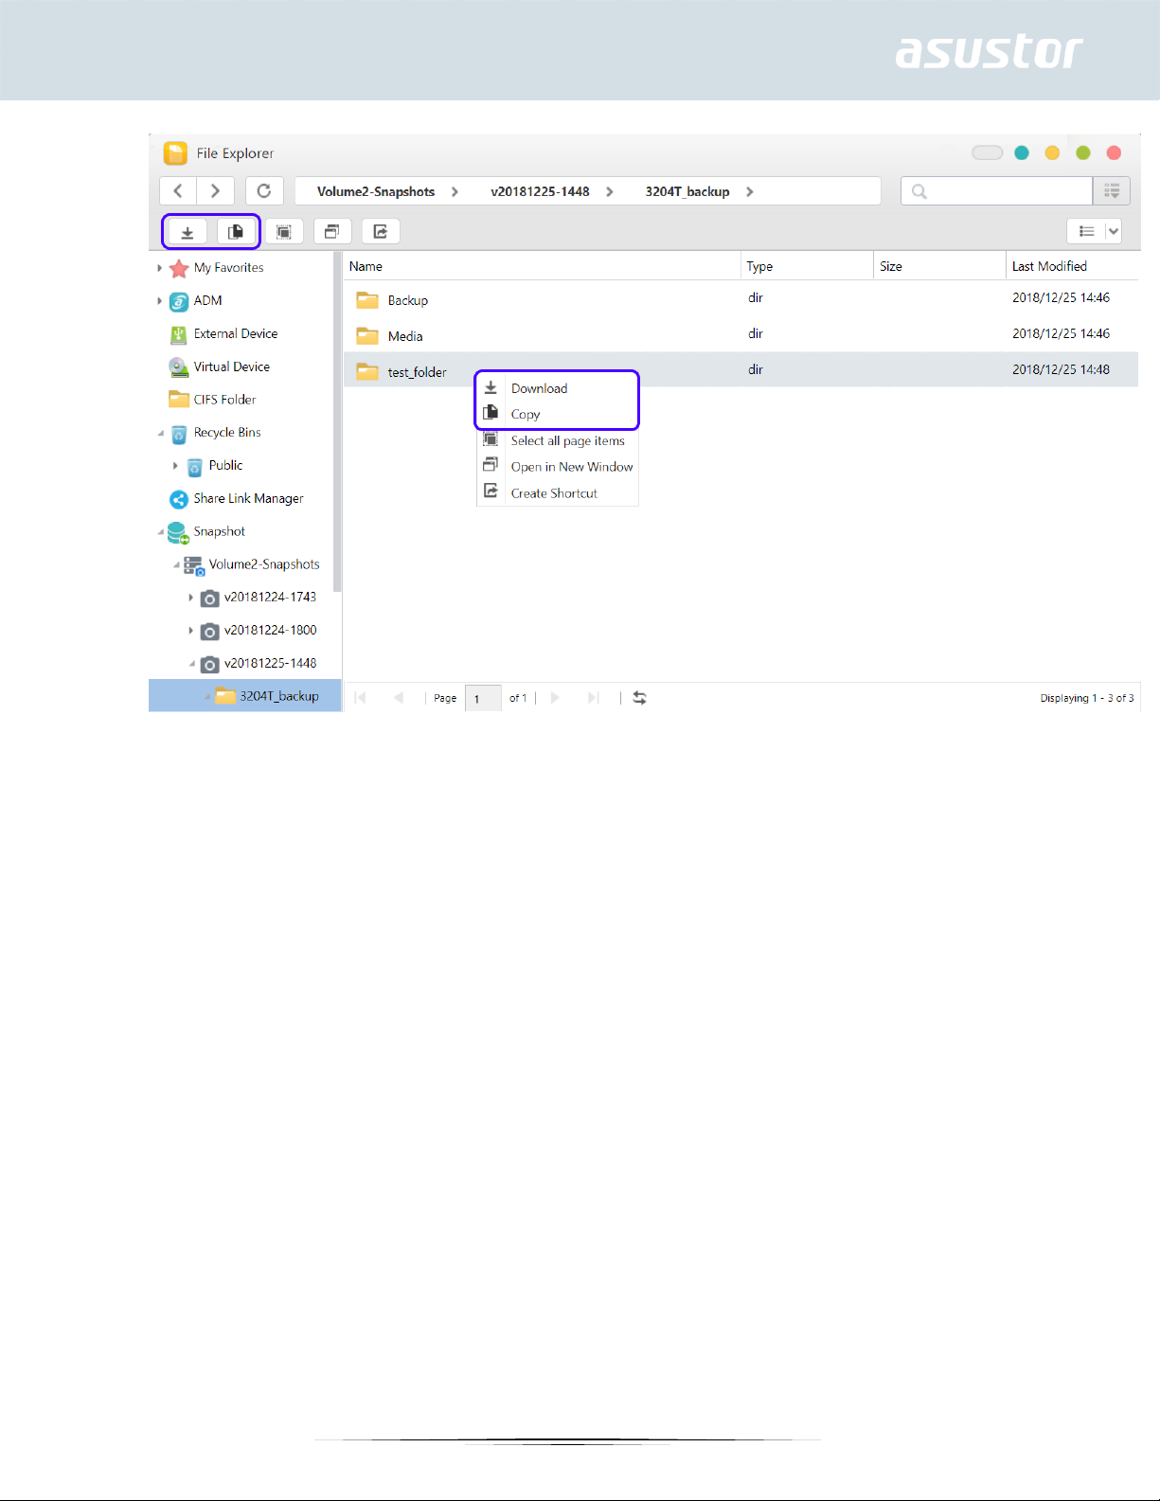Go back with the left arrow button

[178, 190]
